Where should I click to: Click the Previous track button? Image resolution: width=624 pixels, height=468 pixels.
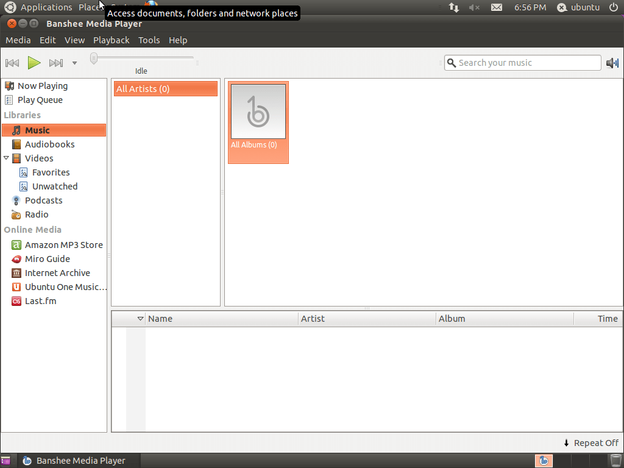(12, 63)
